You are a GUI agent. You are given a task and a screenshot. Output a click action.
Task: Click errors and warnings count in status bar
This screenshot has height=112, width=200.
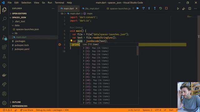7,110
